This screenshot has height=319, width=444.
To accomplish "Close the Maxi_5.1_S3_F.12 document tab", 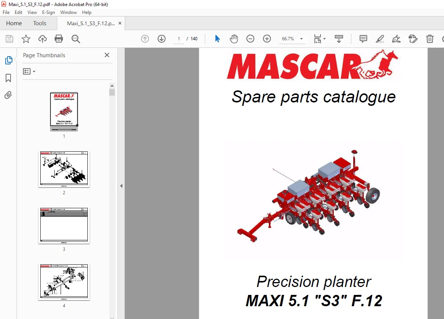I will point(120,23).
